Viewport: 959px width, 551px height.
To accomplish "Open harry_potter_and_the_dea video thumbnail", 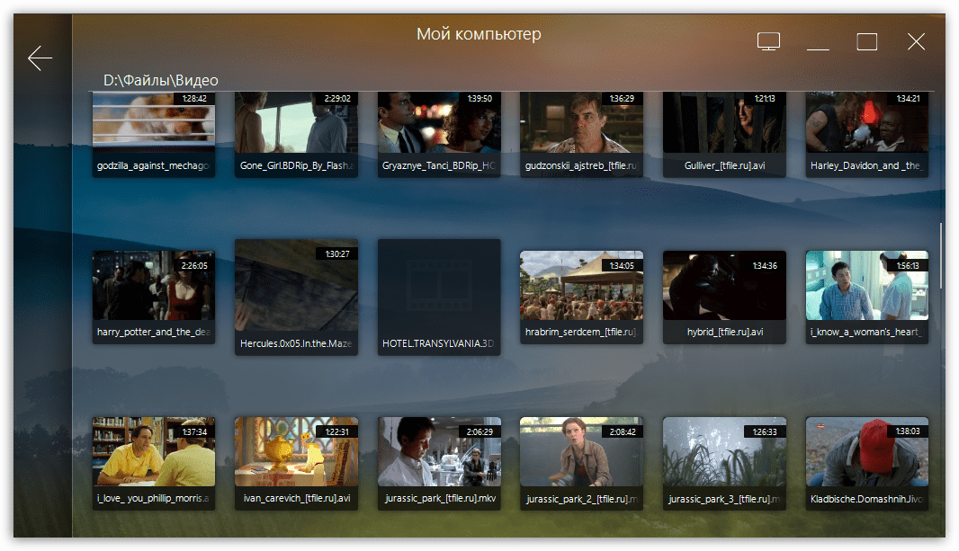I will click(x=154, y=285).
